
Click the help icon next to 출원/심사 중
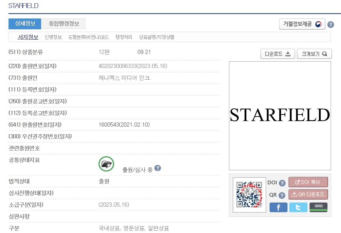158,168
